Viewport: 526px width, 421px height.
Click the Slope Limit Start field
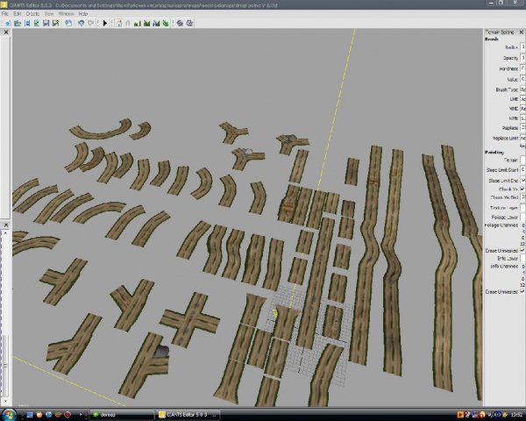click(x=522, y=170)
